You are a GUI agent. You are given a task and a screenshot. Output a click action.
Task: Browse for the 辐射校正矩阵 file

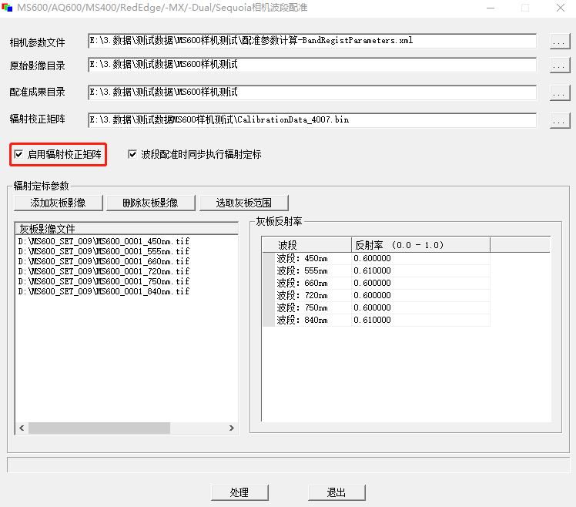pos(560,121)
